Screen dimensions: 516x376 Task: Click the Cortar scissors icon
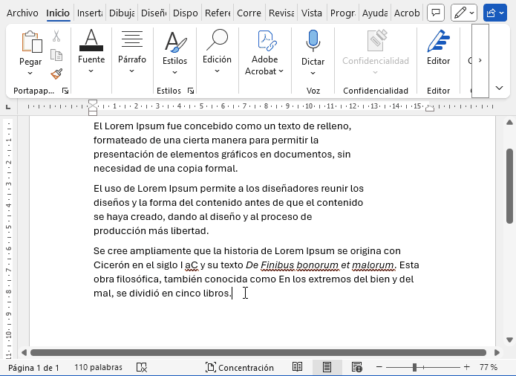click(x=56, y=36)
